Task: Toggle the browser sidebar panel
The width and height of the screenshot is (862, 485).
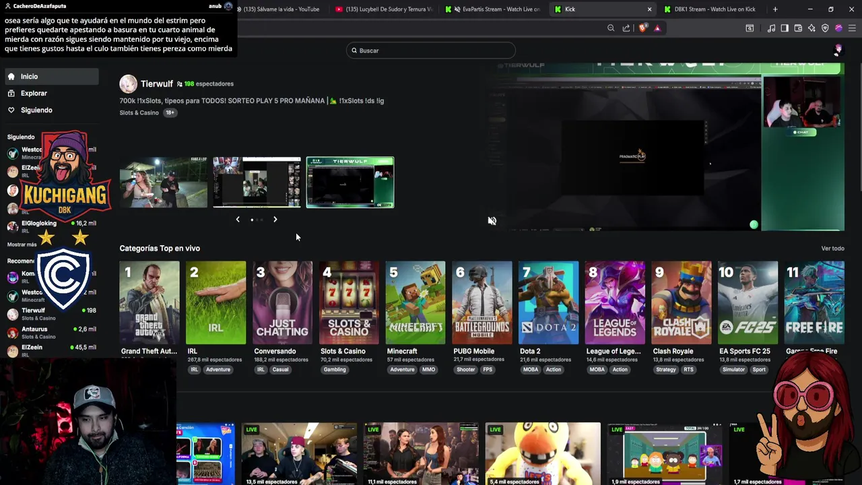Action: pos(785,28)
